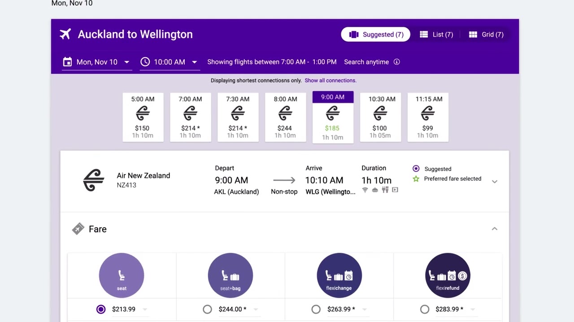Select the $283.99 flexirefund fare radio button
This screenshot has height=322, width=574.
point(425,309)
